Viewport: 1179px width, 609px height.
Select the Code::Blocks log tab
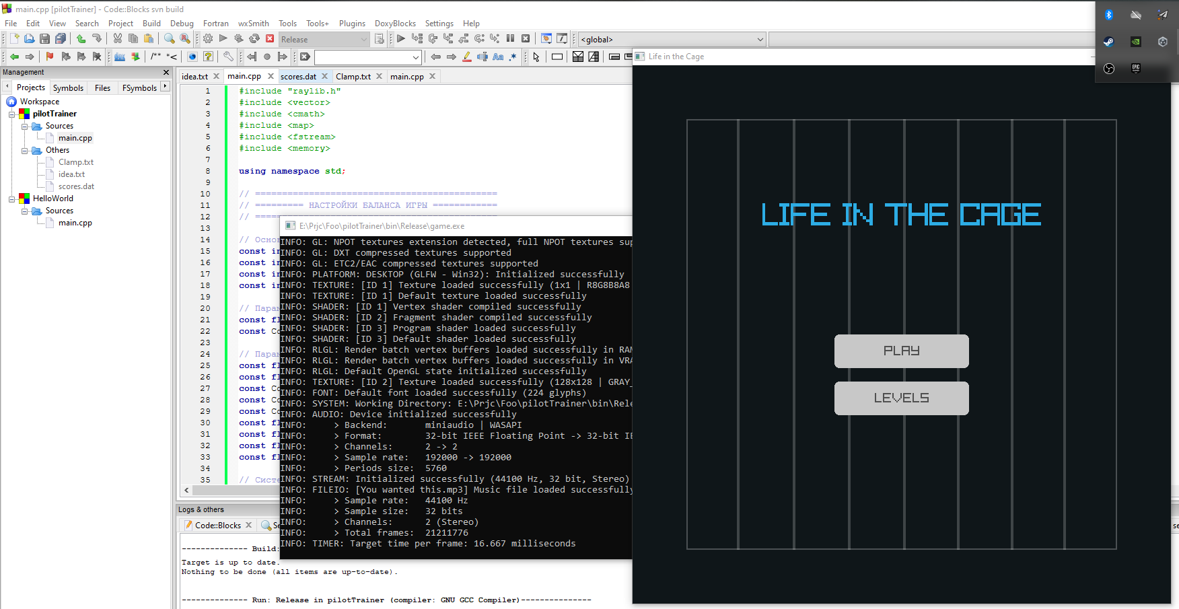coord(217,526)
